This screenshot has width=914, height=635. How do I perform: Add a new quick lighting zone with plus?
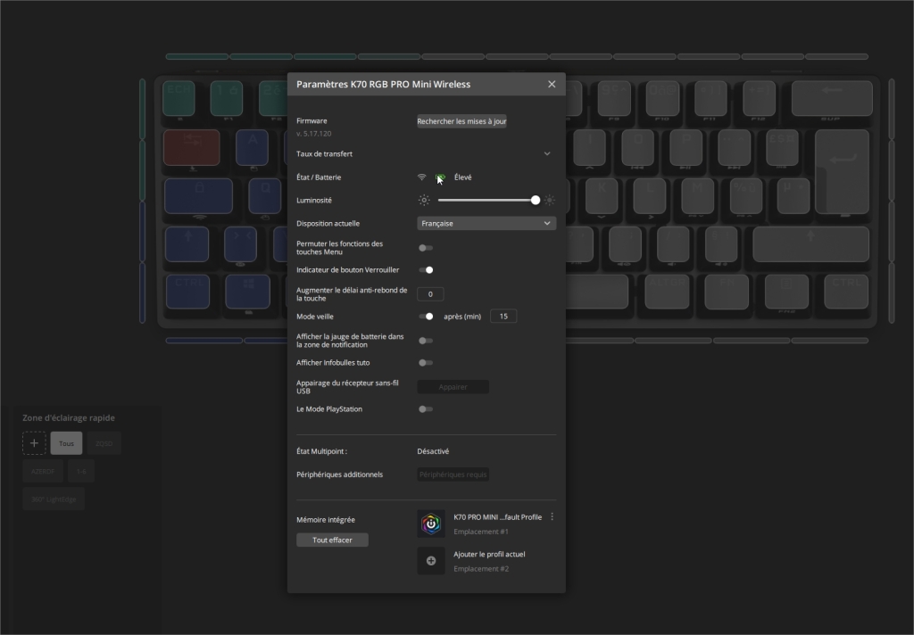34,443
